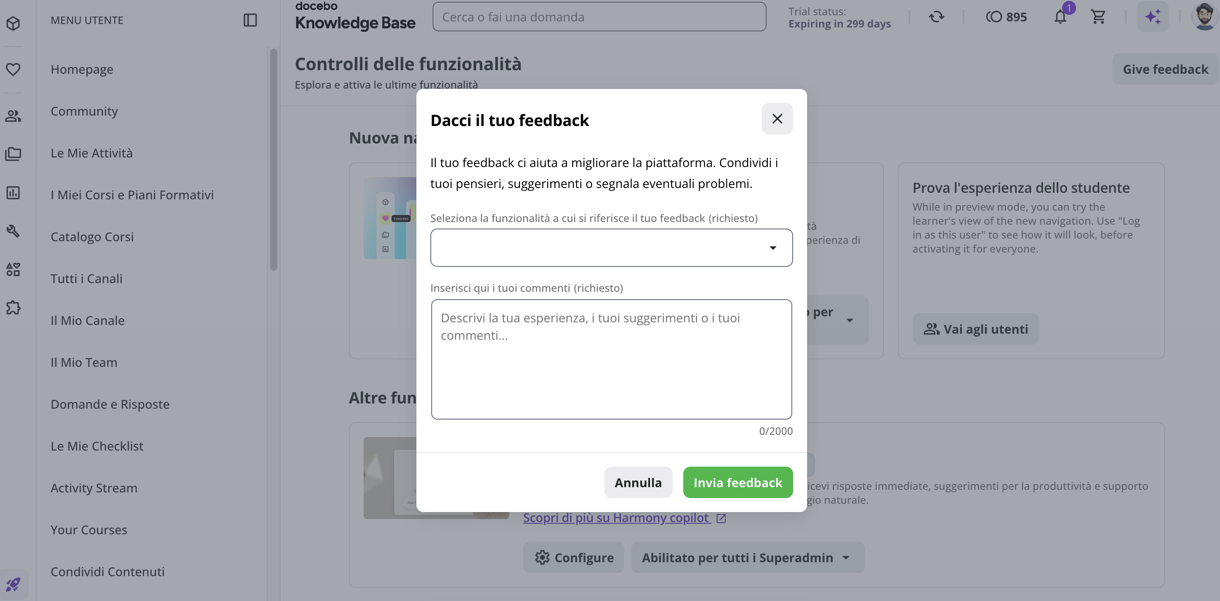Click the sync refresh icon in header
The height and width of the screenshot is (601, 1220).
pyautogui.click(x=936, y=17)
